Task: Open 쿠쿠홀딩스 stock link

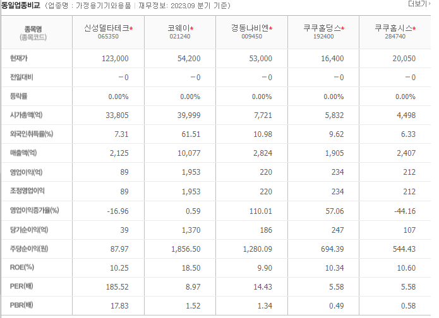Action: pyautogui.click(x=322, y=28)
